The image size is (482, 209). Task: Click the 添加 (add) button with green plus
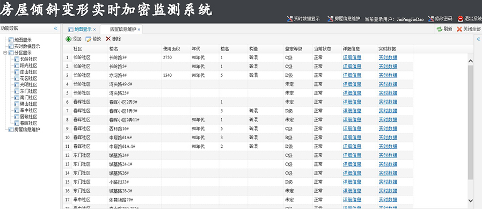(x=74, y=39)
